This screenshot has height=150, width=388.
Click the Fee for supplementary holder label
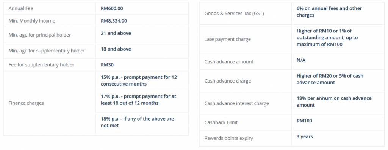(41, 65)
